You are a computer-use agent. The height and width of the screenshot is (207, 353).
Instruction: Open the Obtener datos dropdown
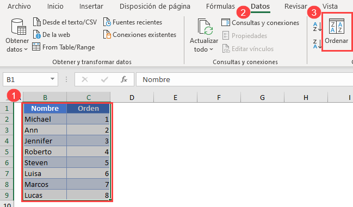(17, 45)
